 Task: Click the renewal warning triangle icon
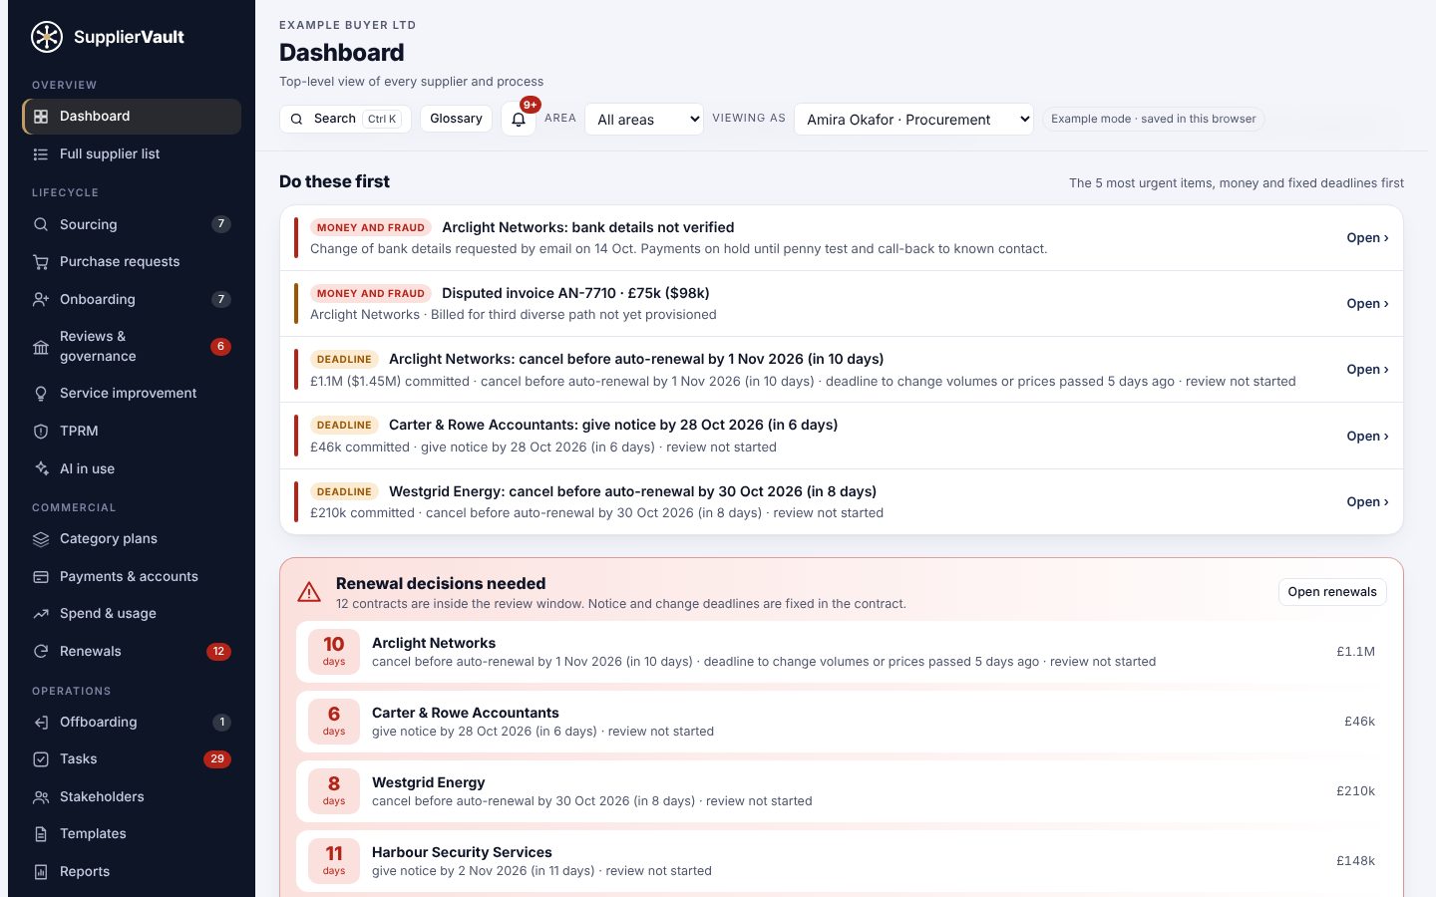(x=309, y=592)
